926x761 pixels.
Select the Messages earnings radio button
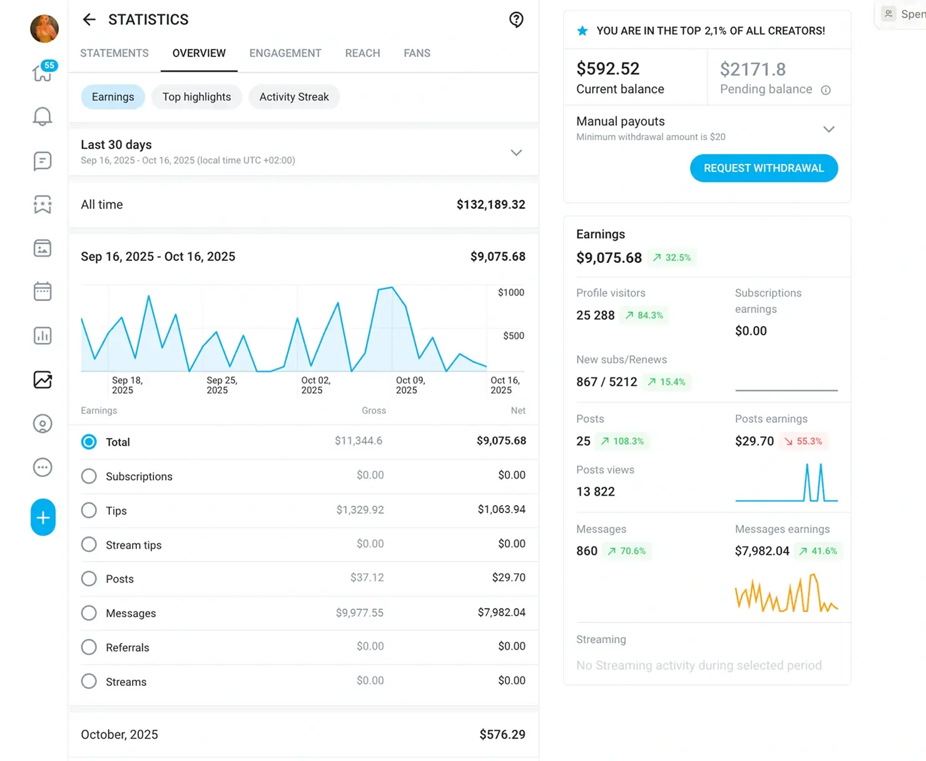tap(89, 613)
